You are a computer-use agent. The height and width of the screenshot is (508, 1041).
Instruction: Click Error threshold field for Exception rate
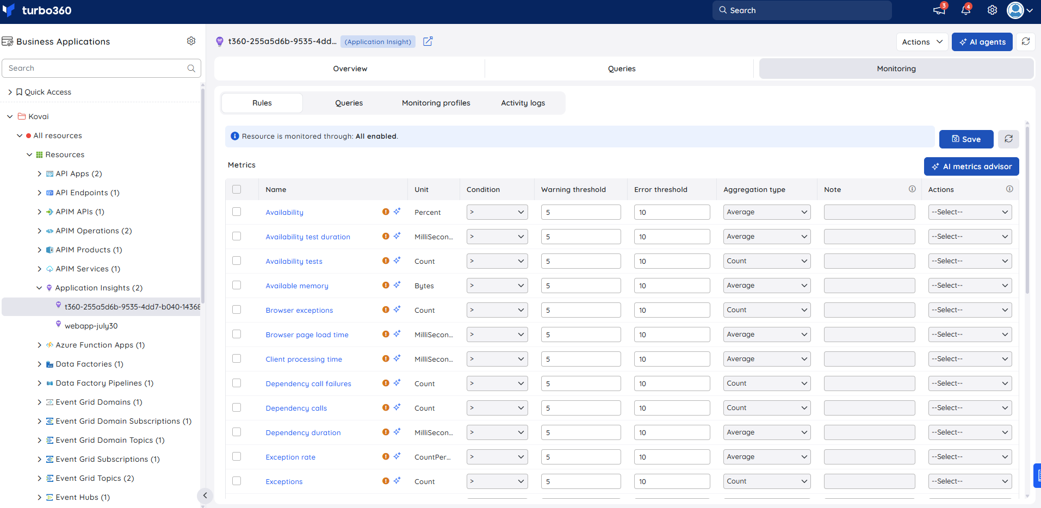click(672, 457)
